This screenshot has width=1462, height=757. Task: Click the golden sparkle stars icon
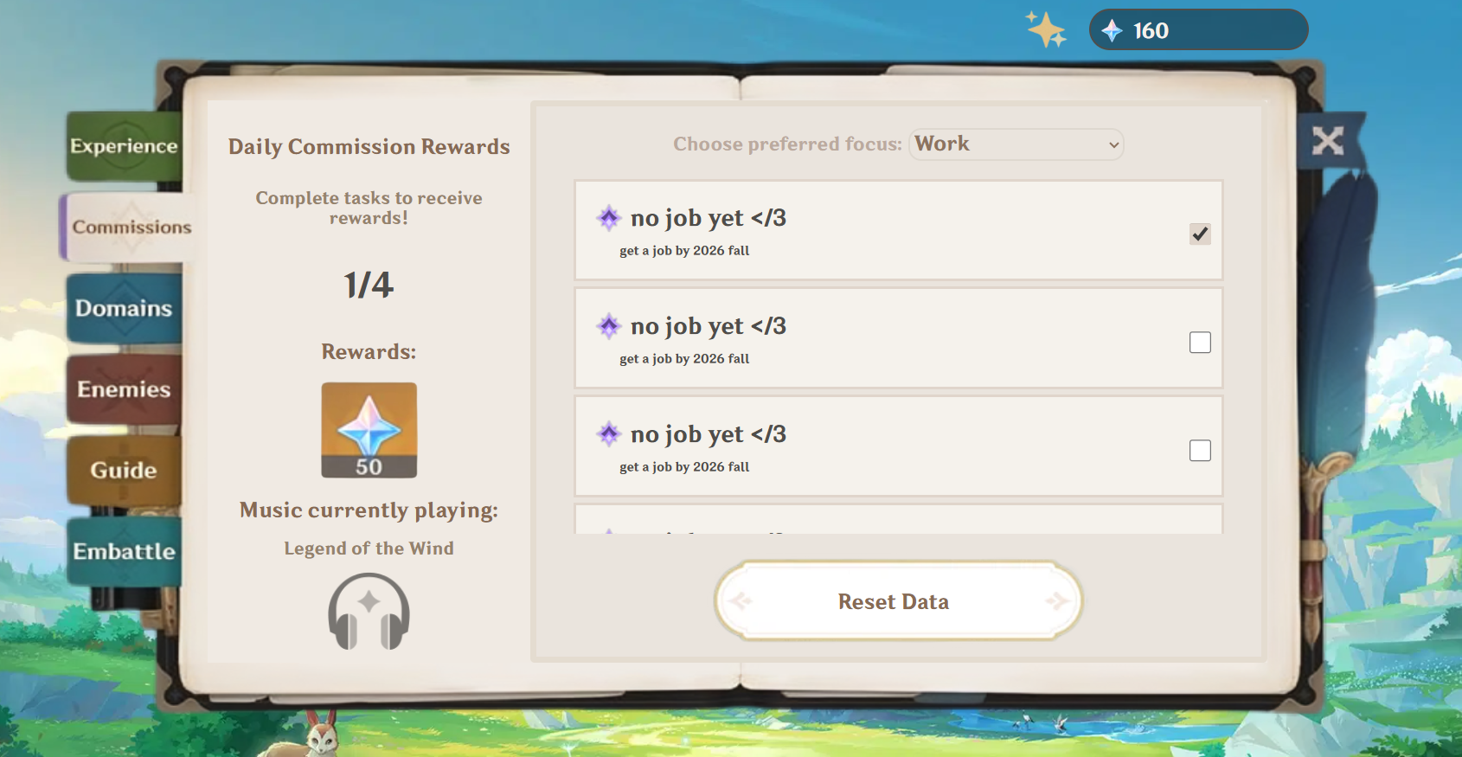(x=1046, y=29)
